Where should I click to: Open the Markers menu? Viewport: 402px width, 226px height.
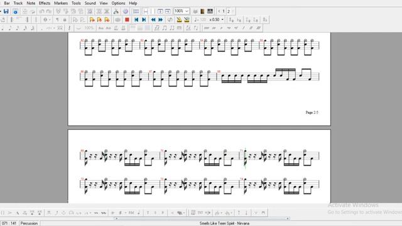61,3
